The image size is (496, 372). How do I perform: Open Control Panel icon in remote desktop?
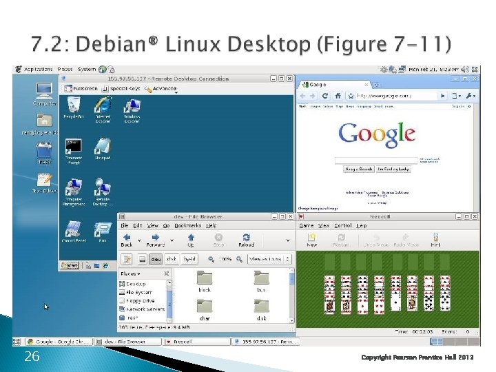coord(74,231)
